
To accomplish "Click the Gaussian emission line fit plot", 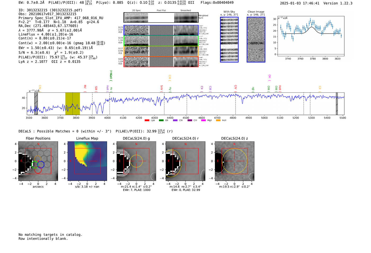I will click(311, 36).
